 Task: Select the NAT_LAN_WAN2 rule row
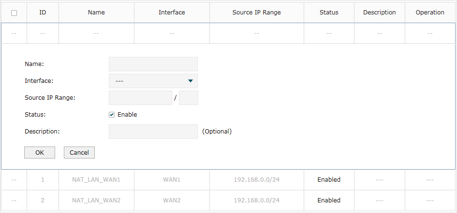pos(228,200)
